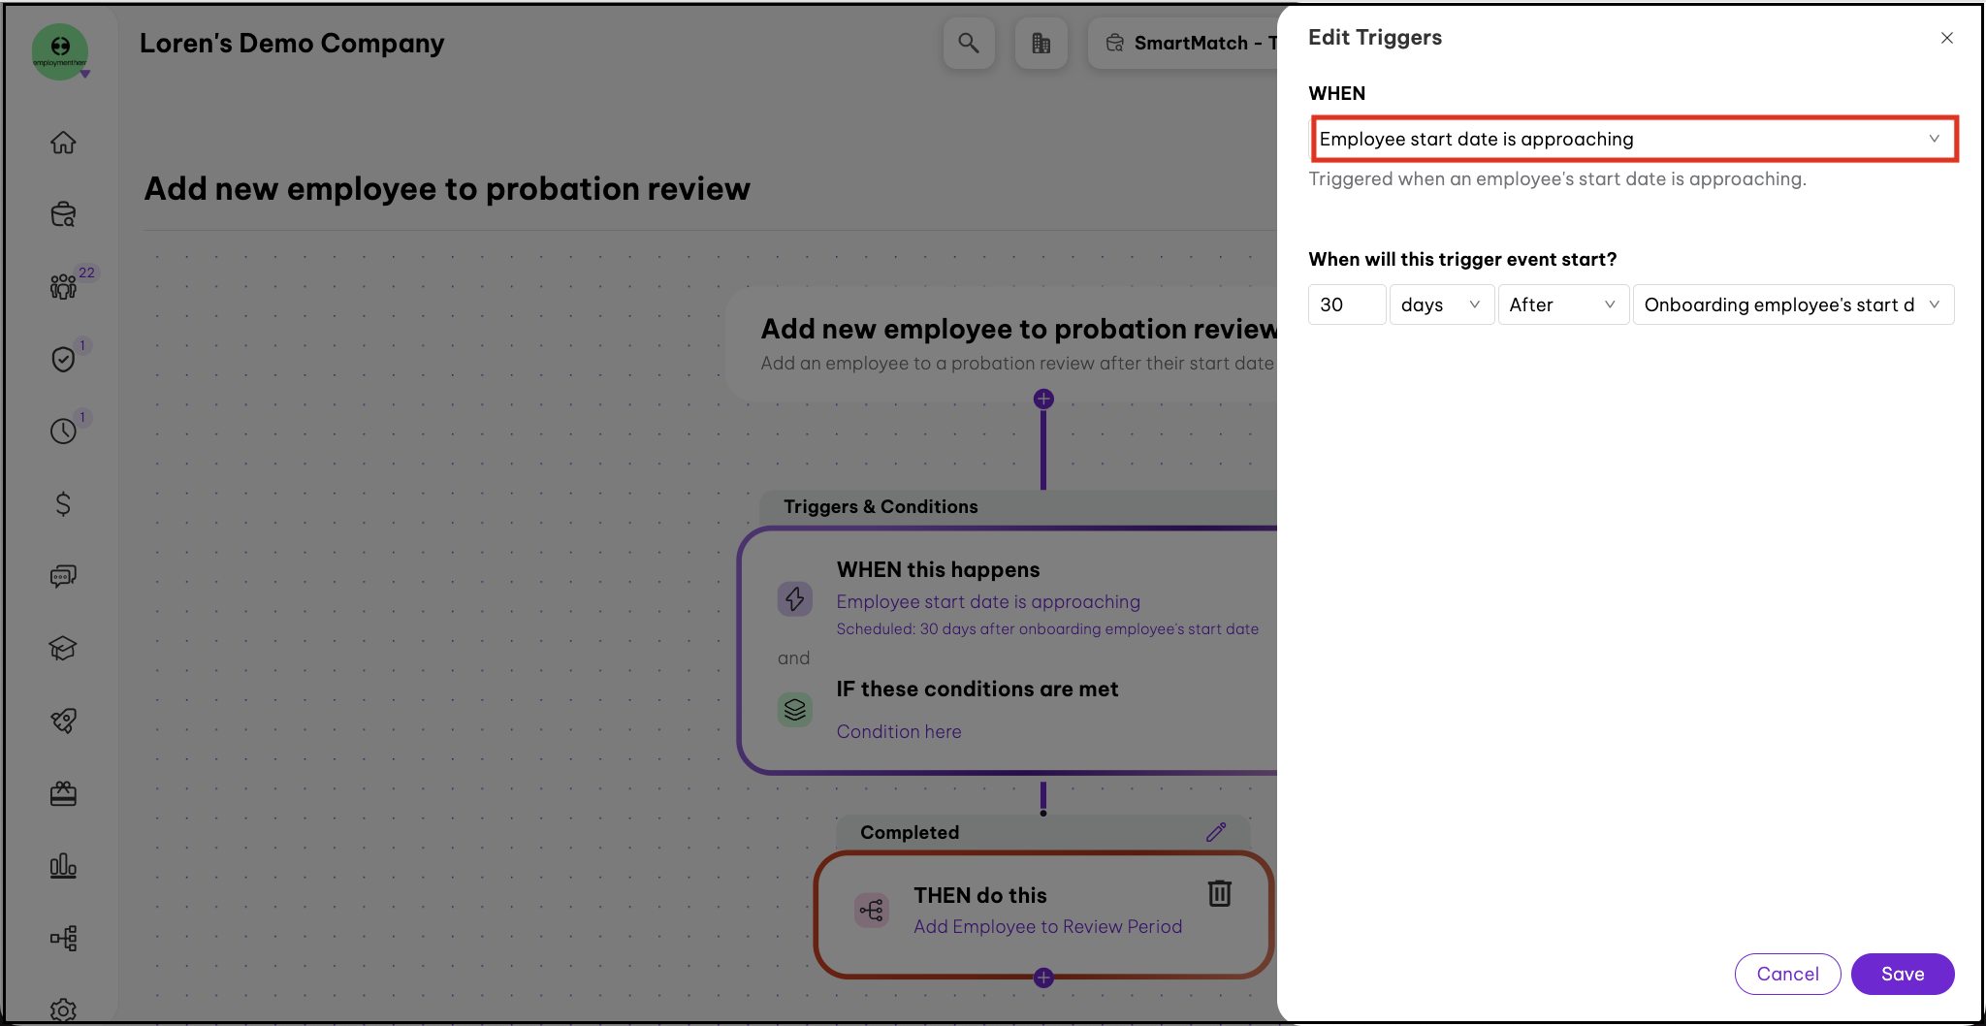Click the dollar sign payroll icon
This screenshot has height=1026, width=1986.
63,503
